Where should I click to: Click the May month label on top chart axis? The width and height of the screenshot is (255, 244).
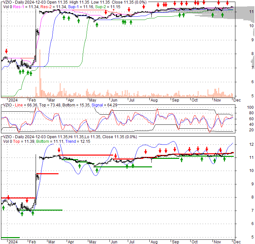[x=93, y=100]
